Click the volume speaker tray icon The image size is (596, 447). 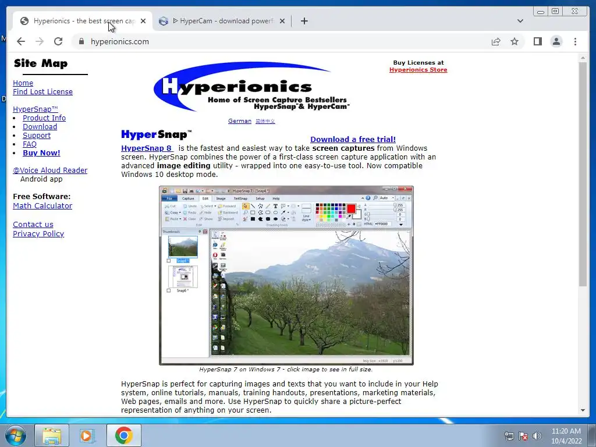[x=537, y=436]
